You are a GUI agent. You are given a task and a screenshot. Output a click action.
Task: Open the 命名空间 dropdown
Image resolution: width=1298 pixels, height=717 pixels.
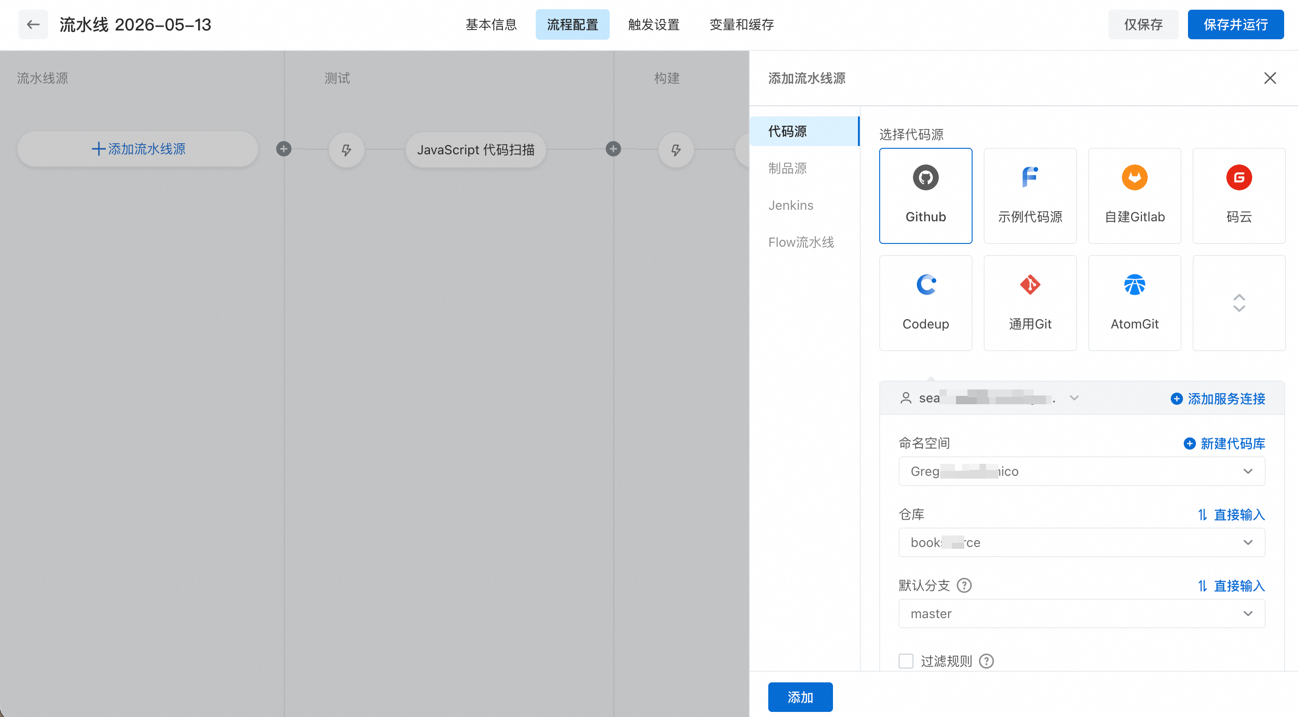pos(1082,471)
